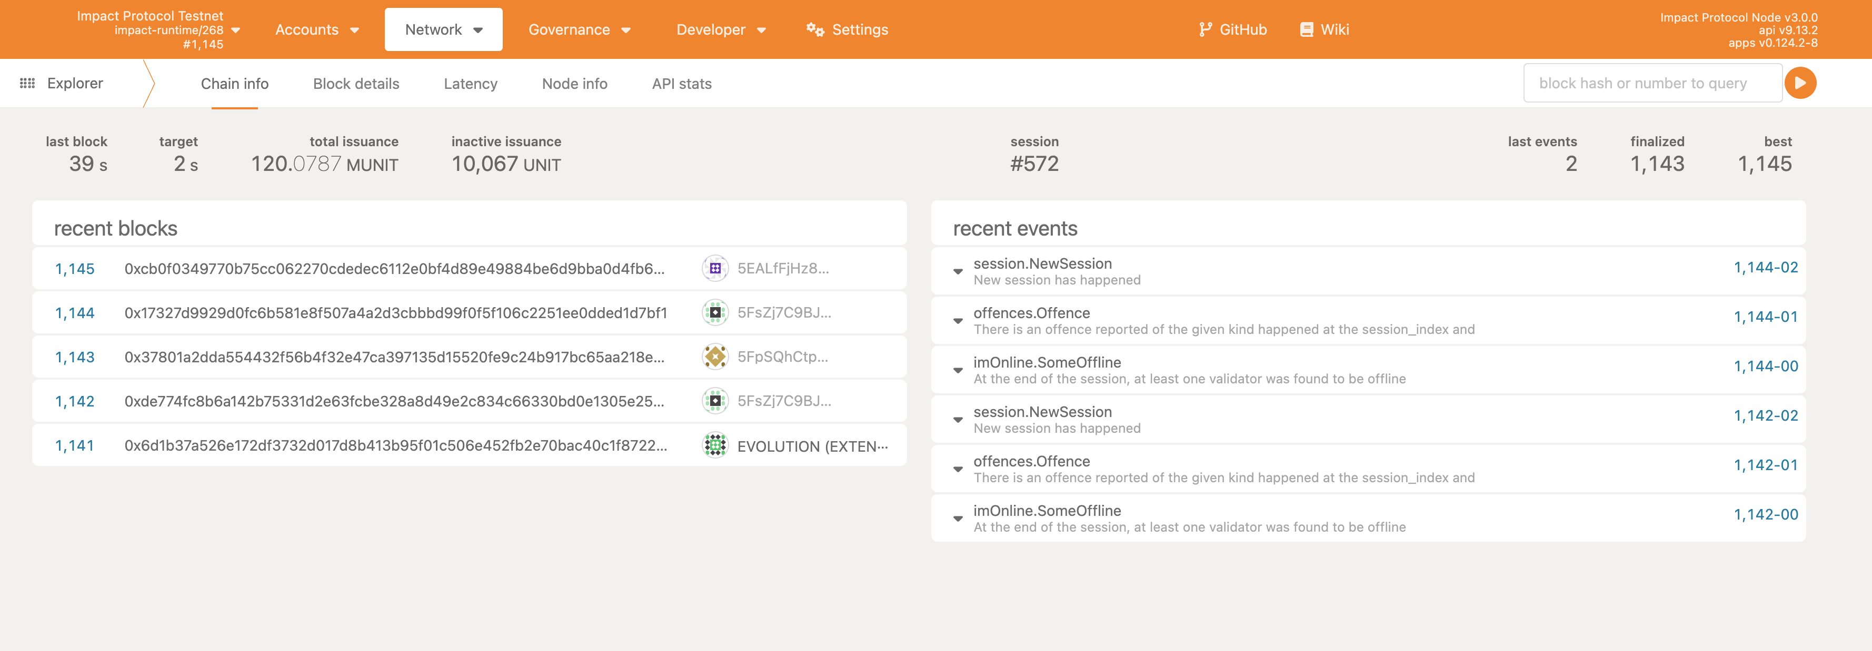Viewport: 1872px width, 651px height.
Task: Click the Explorer grid icon
Action: point(27,84)
